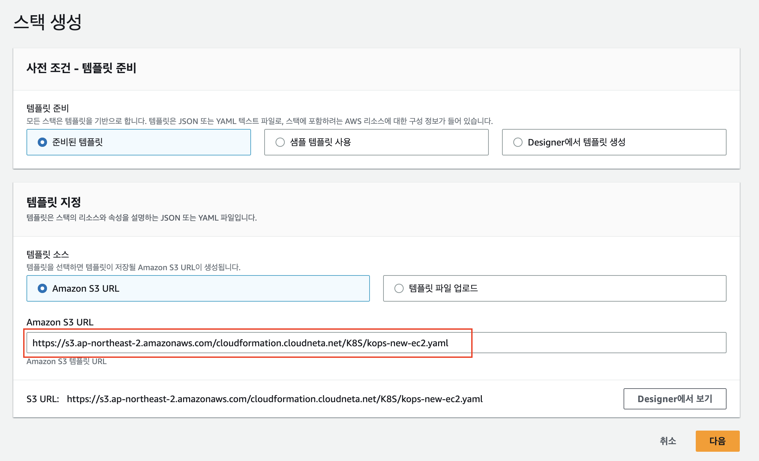Click the 스택 생성 page heading
Screen dimensions: 759x461
(48, 22)
